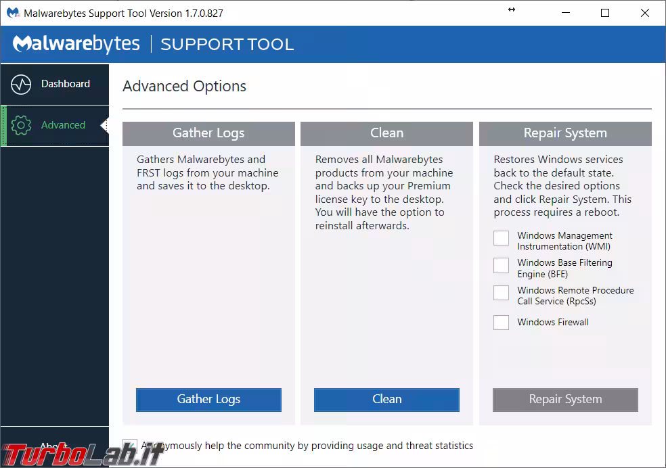
Task: Close the Malwarebytes Support Tool window
Action: (643, 13)
